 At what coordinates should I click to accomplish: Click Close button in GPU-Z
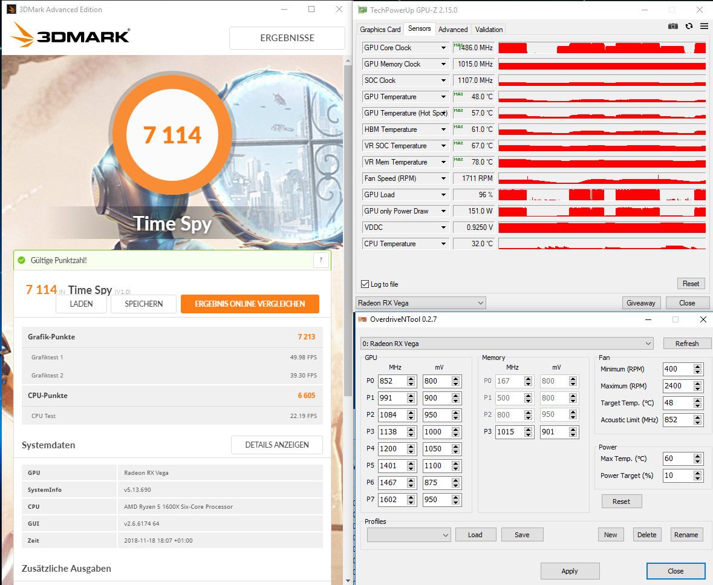coord(686,303)
